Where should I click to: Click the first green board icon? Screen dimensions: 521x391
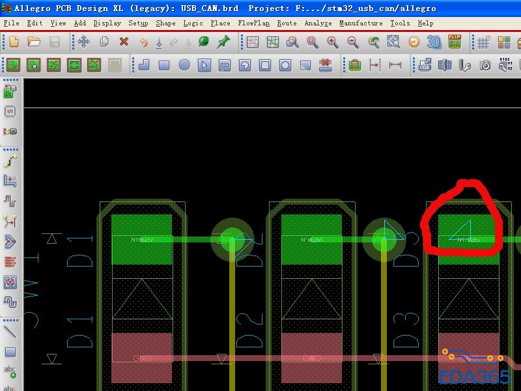pos(14,65)
